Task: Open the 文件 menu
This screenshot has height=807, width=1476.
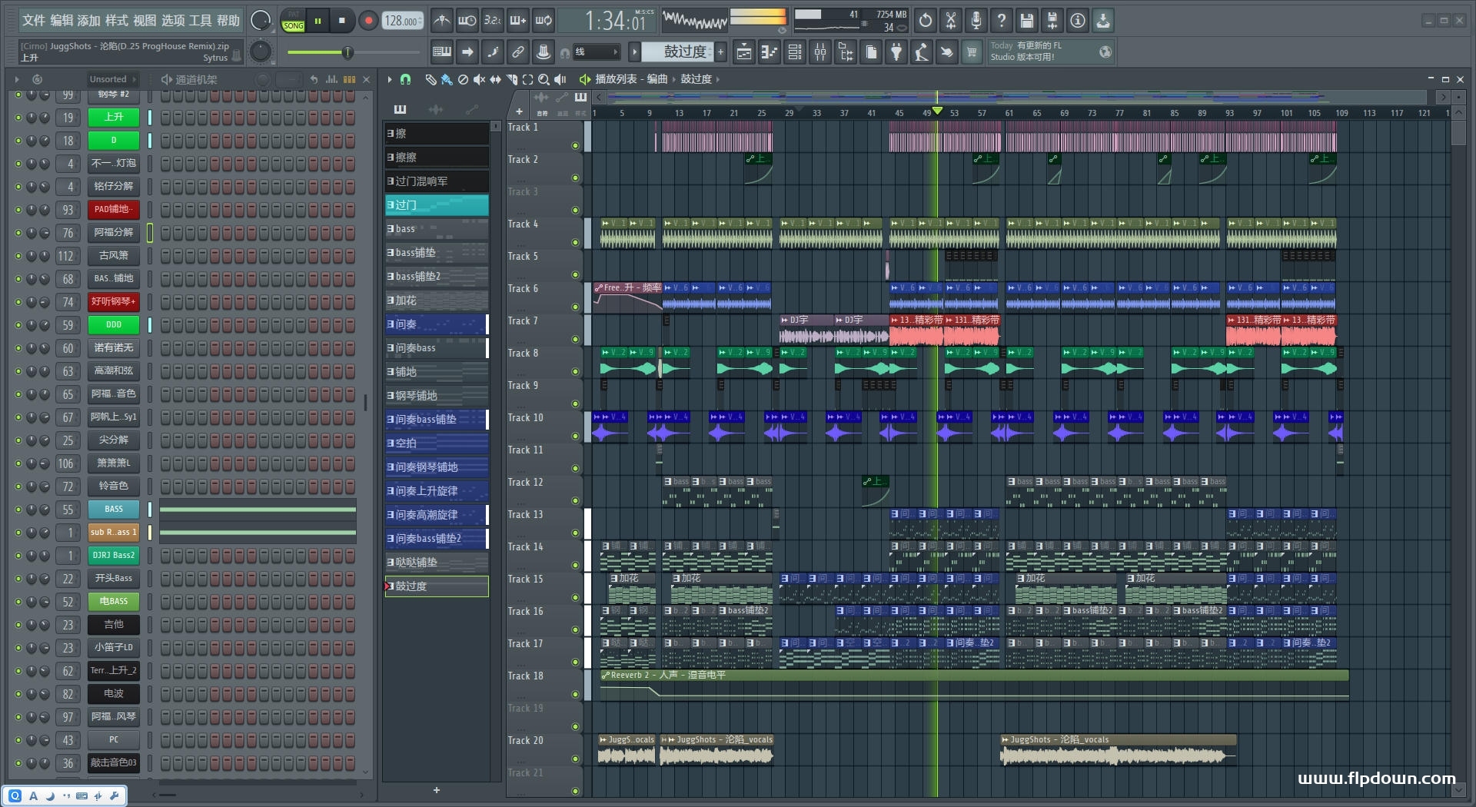Action: (x=33, y=21)
